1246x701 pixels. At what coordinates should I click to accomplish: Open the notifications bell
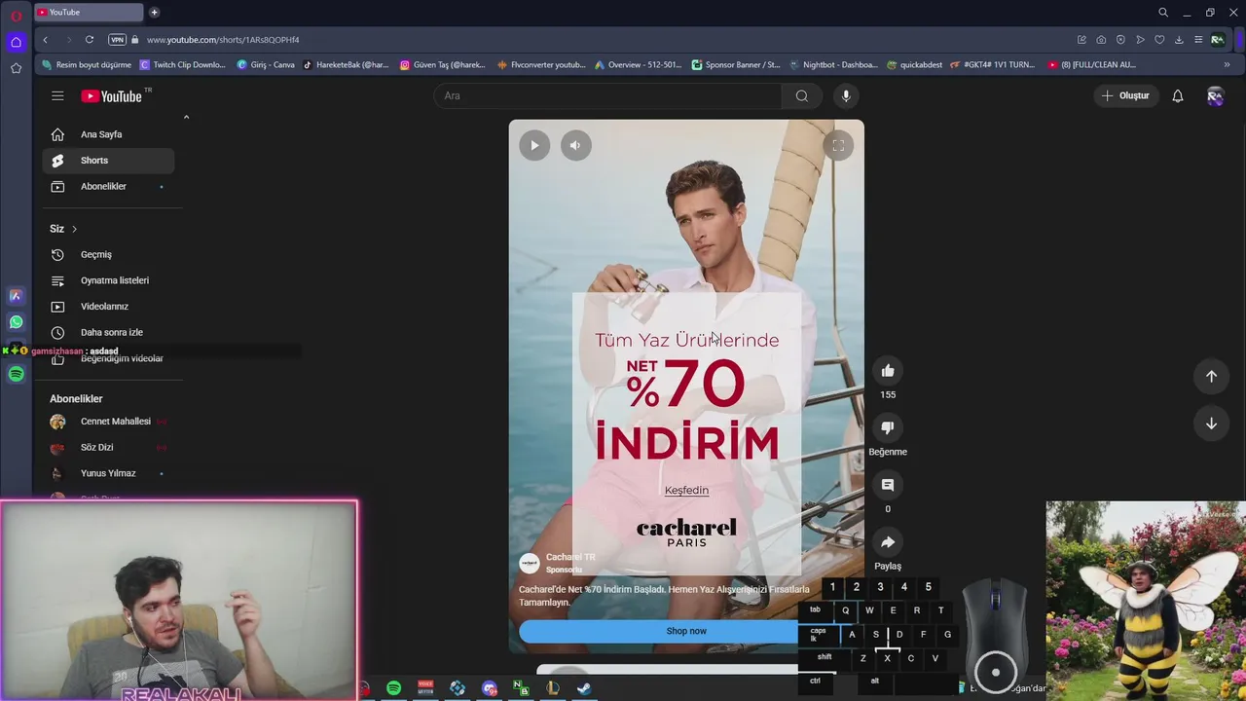(1178, 95)
